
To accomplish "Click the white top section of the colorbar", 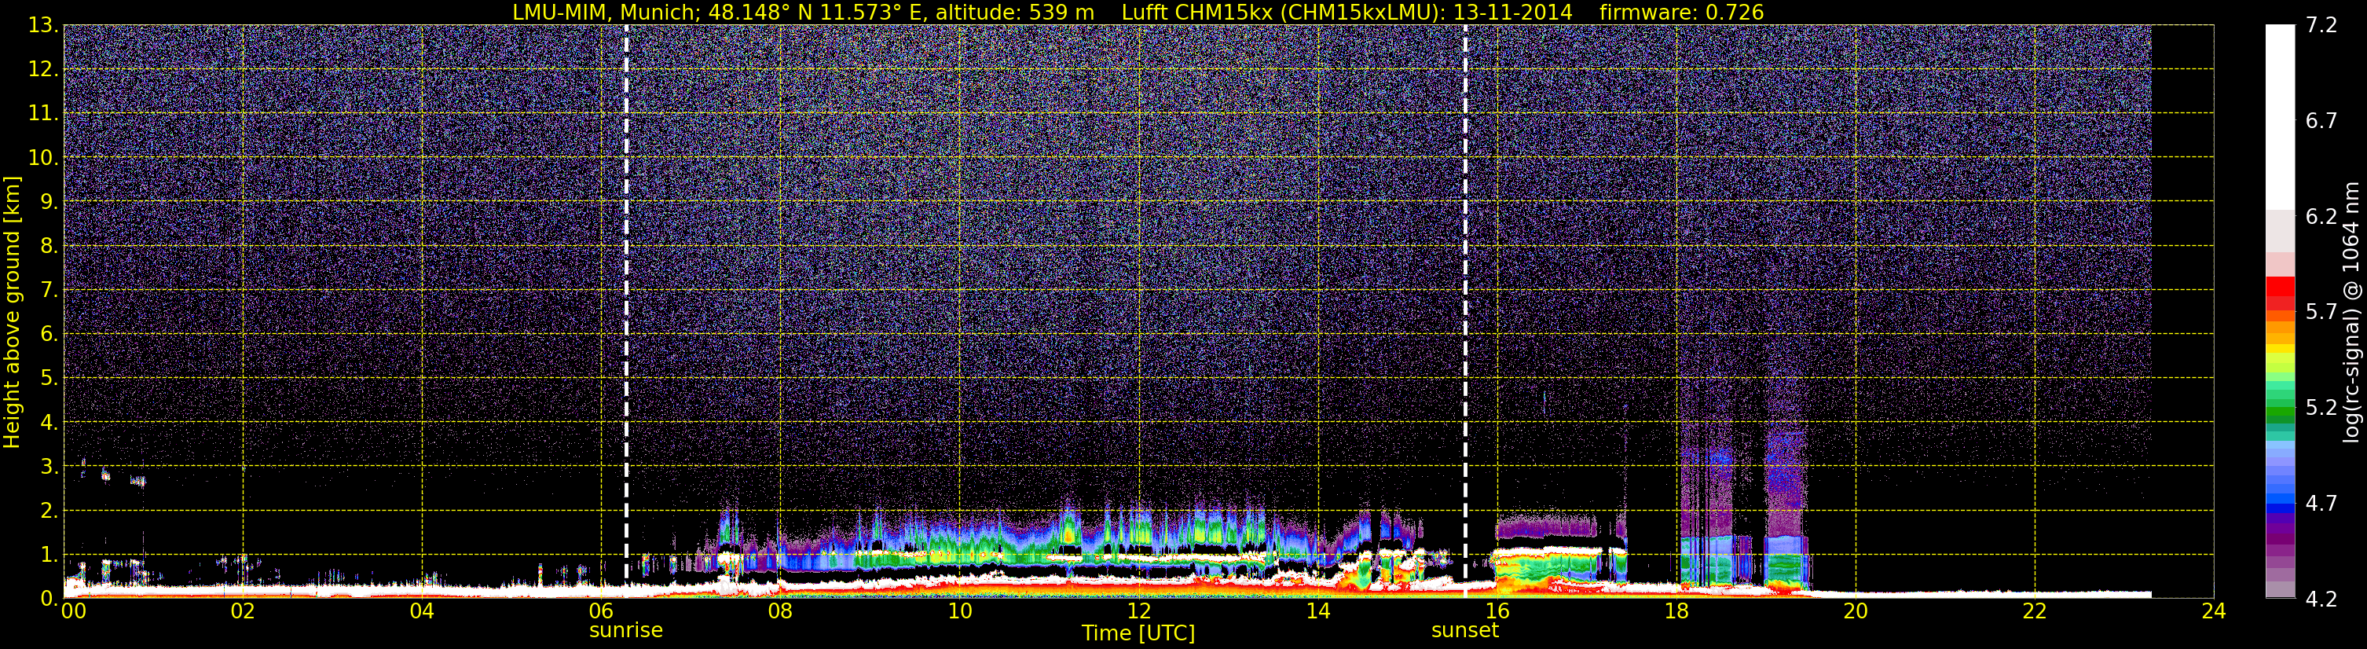I will (x=2280, y=117).
